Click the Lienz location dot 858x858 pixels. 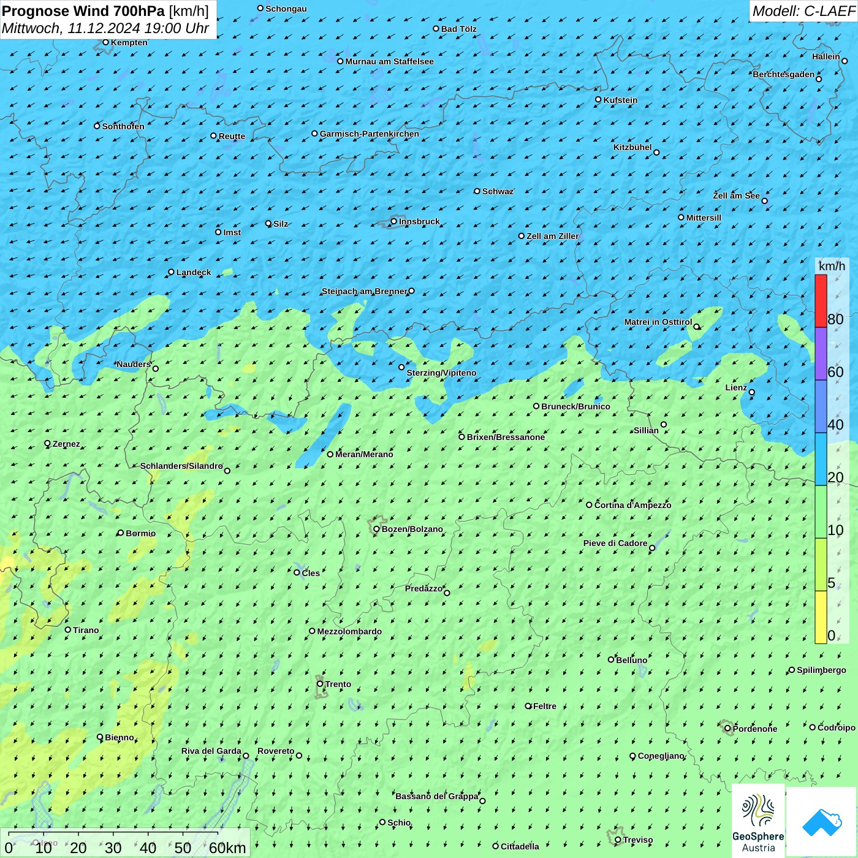coord(752,392)
